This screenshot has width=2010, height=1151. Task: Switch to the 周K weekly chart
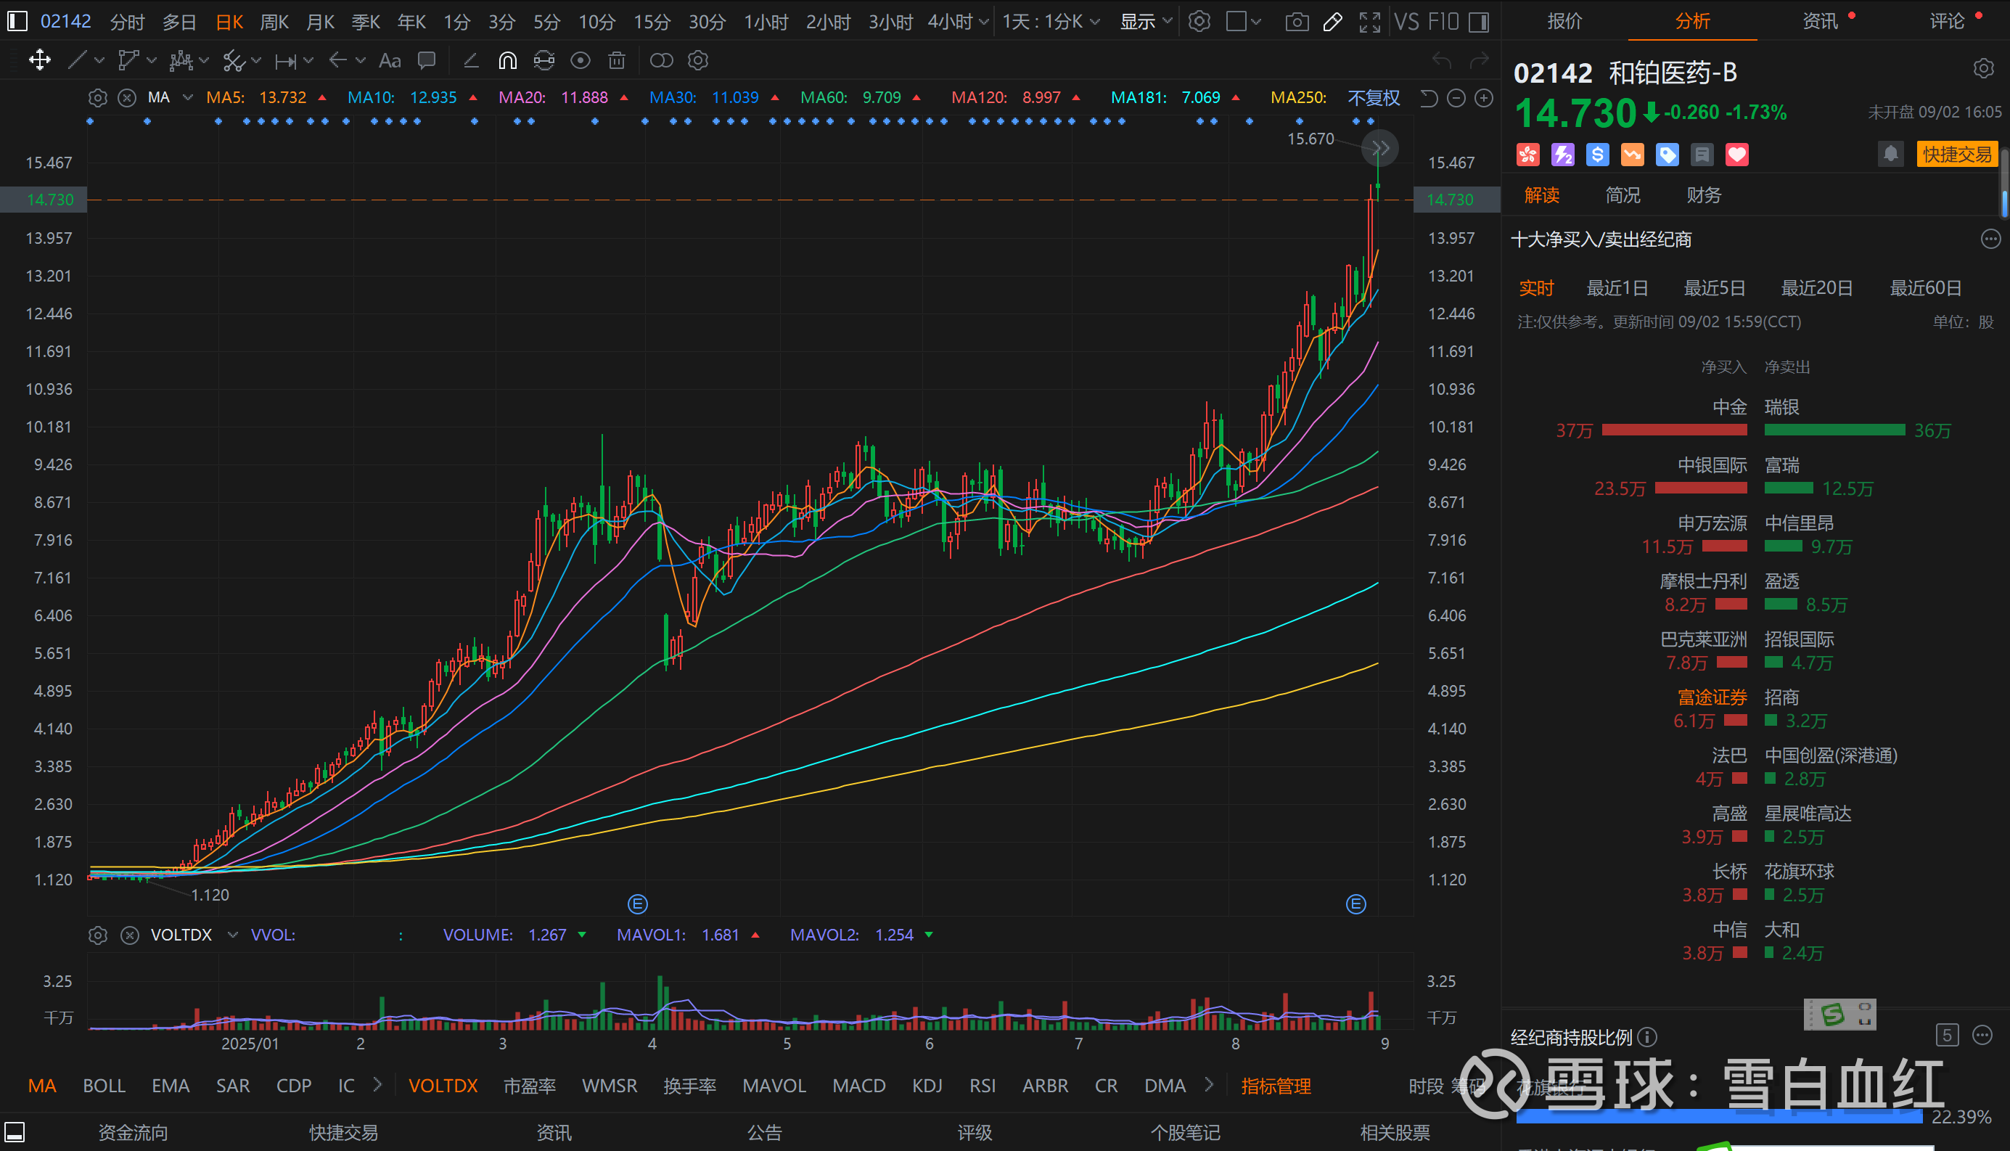(274, 22)
